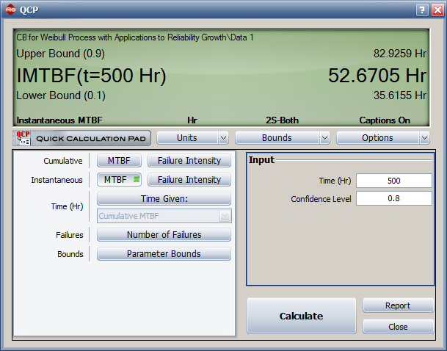447x351 pixels.
Task: Click the Upper Bound (0.9) label
Action: coord(60,54)
